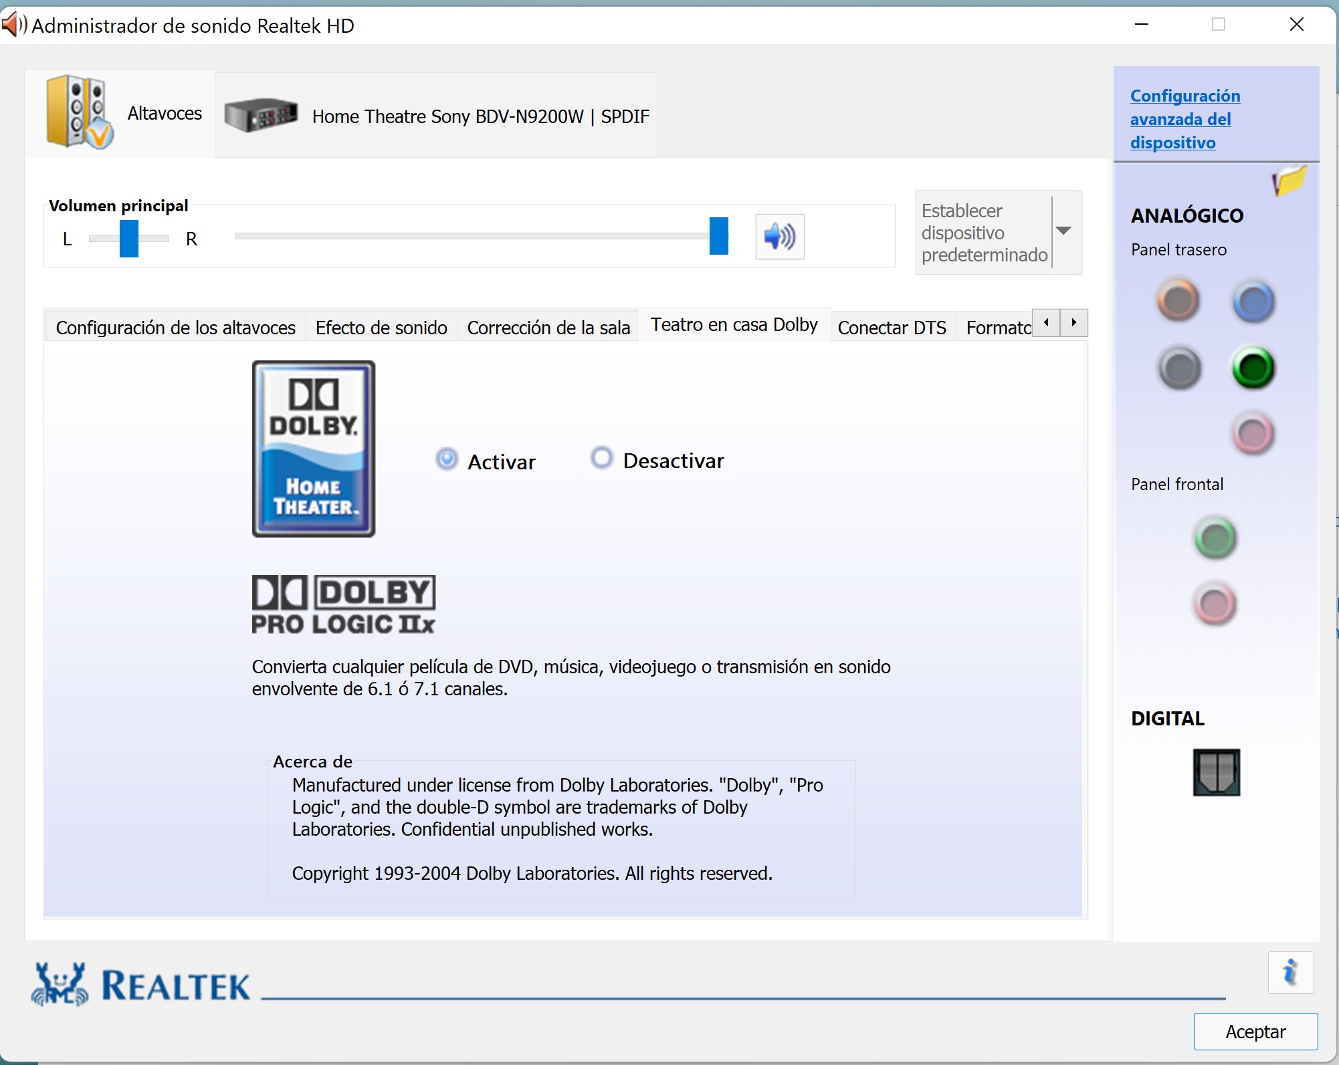
Task: Minimize the Realtek HD window
Action: click(x=1142, y=25)
